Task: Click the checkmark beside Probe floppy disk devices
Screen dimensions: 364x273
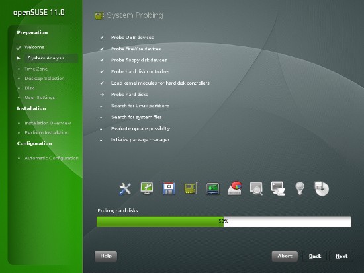Action: click(x=102, y=60)
